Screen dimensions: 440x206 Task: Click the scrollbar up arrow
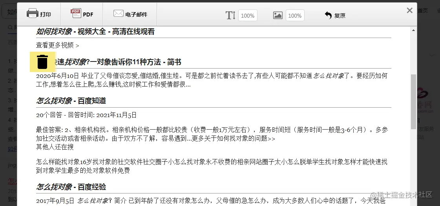413,30
